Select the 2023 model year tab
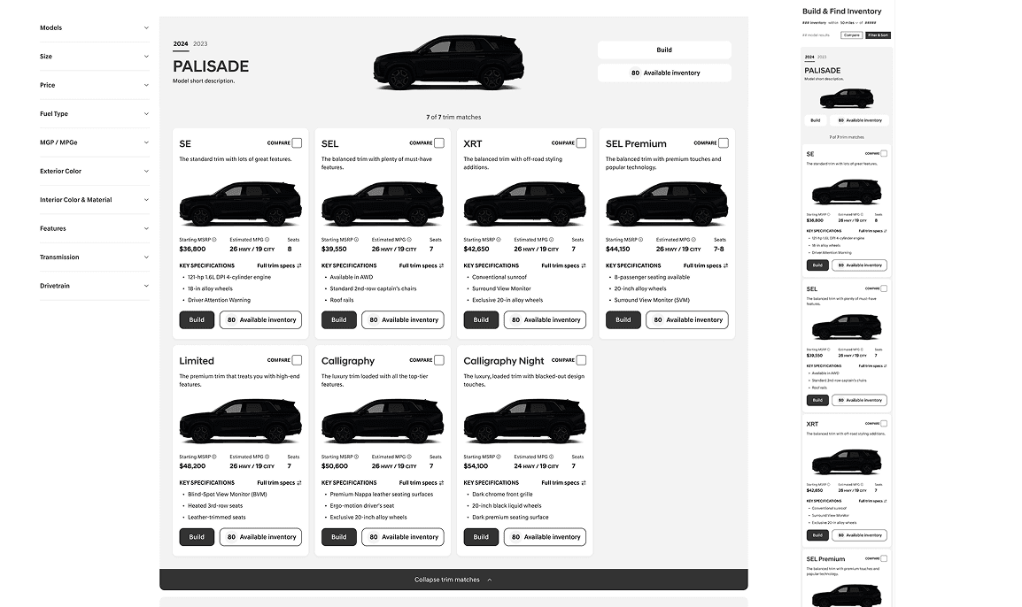1022x607 pixels. tap(200, 43)
